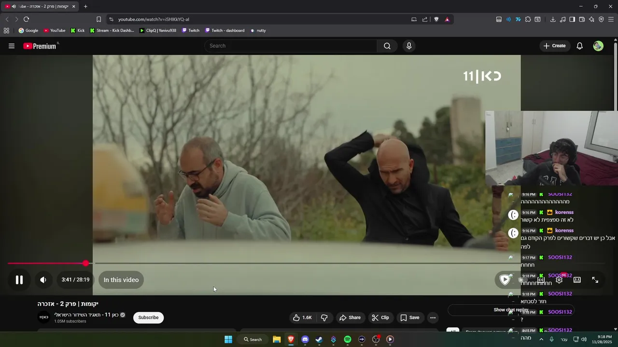Open YouTube notifications bell

click(580, 46)
